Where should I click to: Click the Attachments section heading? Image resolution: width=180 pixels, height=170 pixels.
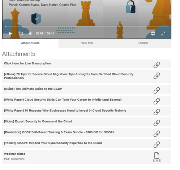point(18,54)
